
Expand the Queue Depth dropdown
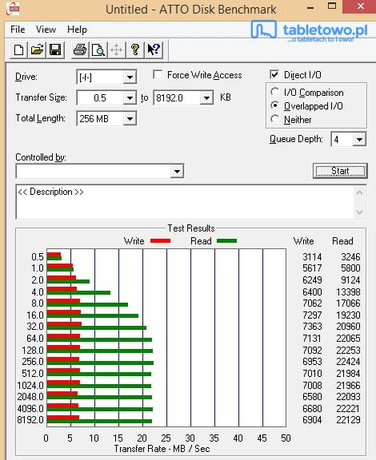click(359, 139)
